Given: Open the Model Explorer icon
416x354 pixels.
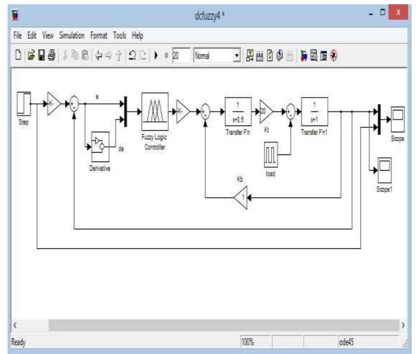Looking at the screenshot, I should [314, 56].
